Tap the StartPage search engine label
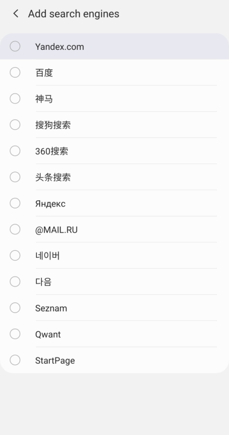229x435 pixels. click(x=55, y=360)
